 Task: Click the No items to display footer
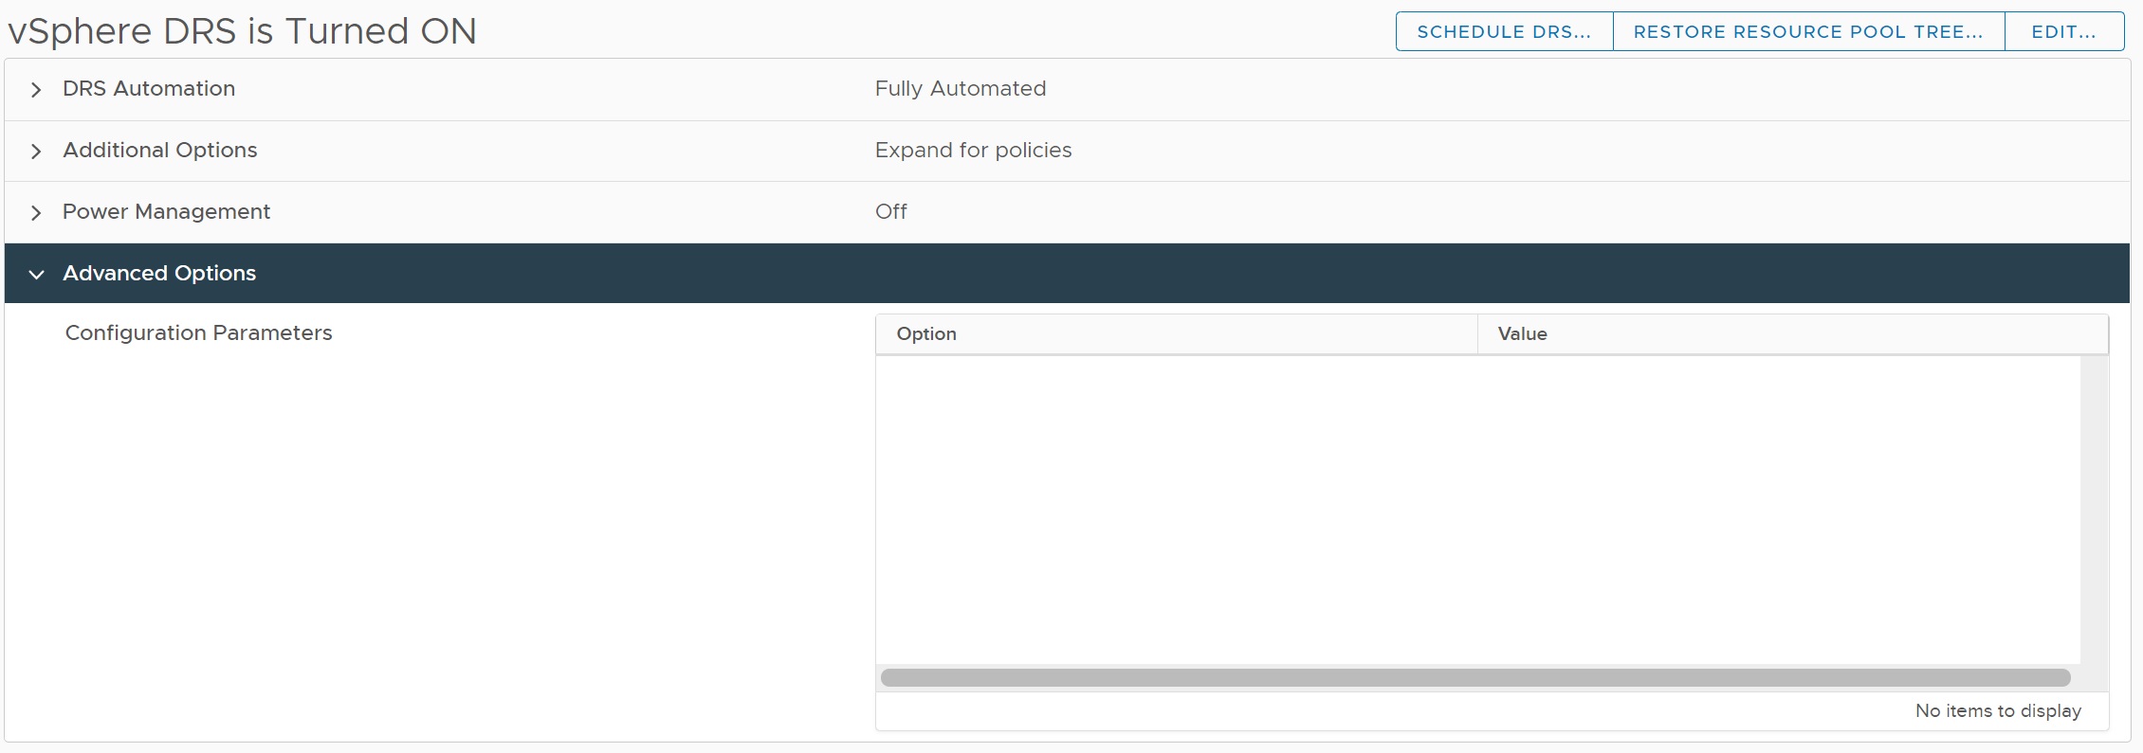coord(1997,711)
